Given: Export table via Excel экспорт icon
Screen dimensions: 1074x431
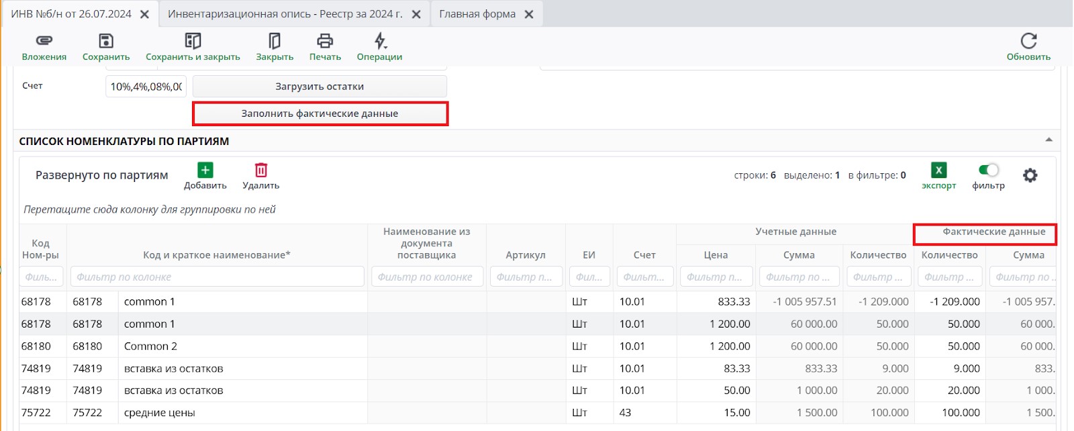Looking at the screenshot, I should tap(938, 171).
